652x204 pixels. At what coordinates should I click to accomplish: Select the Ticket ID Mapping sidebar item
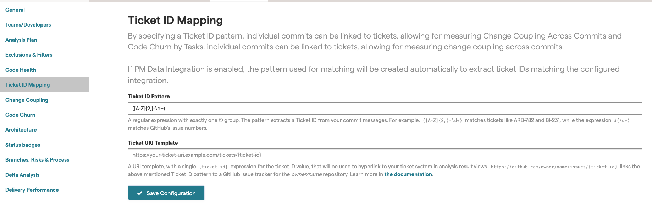pos(44,85)
